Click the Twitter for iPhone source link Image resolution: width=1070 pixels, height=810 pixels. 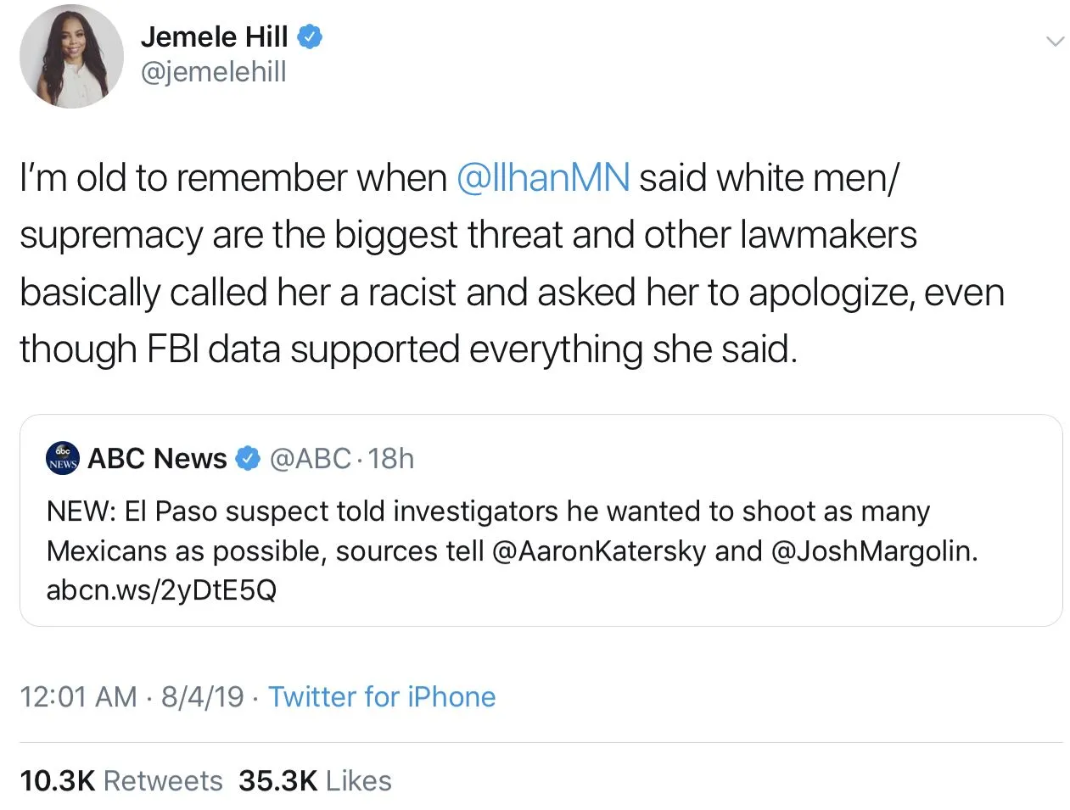[x=382, y=697]
